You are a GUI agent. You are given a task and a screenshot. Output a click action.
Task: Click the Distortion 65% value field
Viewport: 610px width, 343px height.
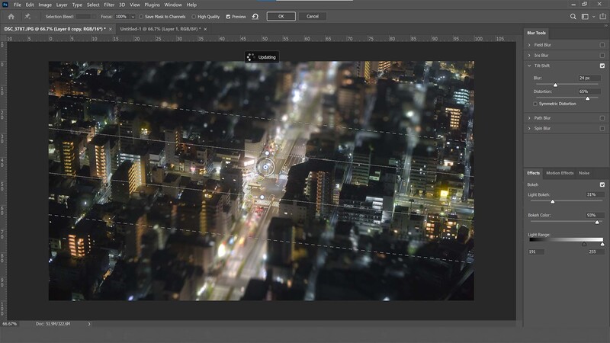tap(589, 91)
